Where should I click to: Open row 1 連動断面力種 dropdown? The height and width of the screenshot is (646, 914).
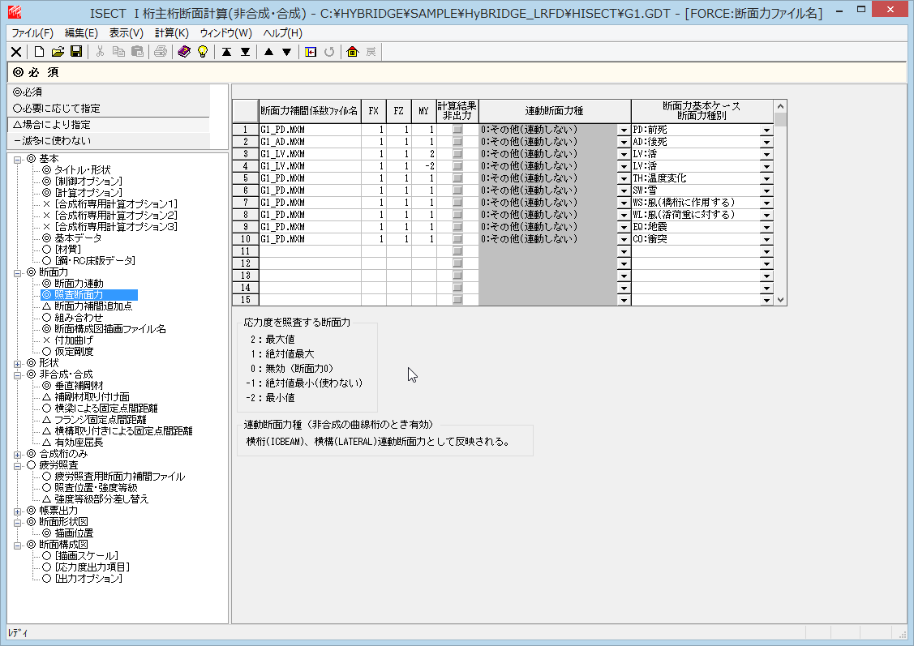tap(623, 130)
